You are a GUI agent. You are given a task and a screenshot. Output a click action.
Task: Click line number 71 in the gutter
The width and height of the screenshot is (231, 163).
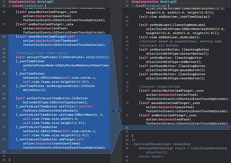[127, 50]
